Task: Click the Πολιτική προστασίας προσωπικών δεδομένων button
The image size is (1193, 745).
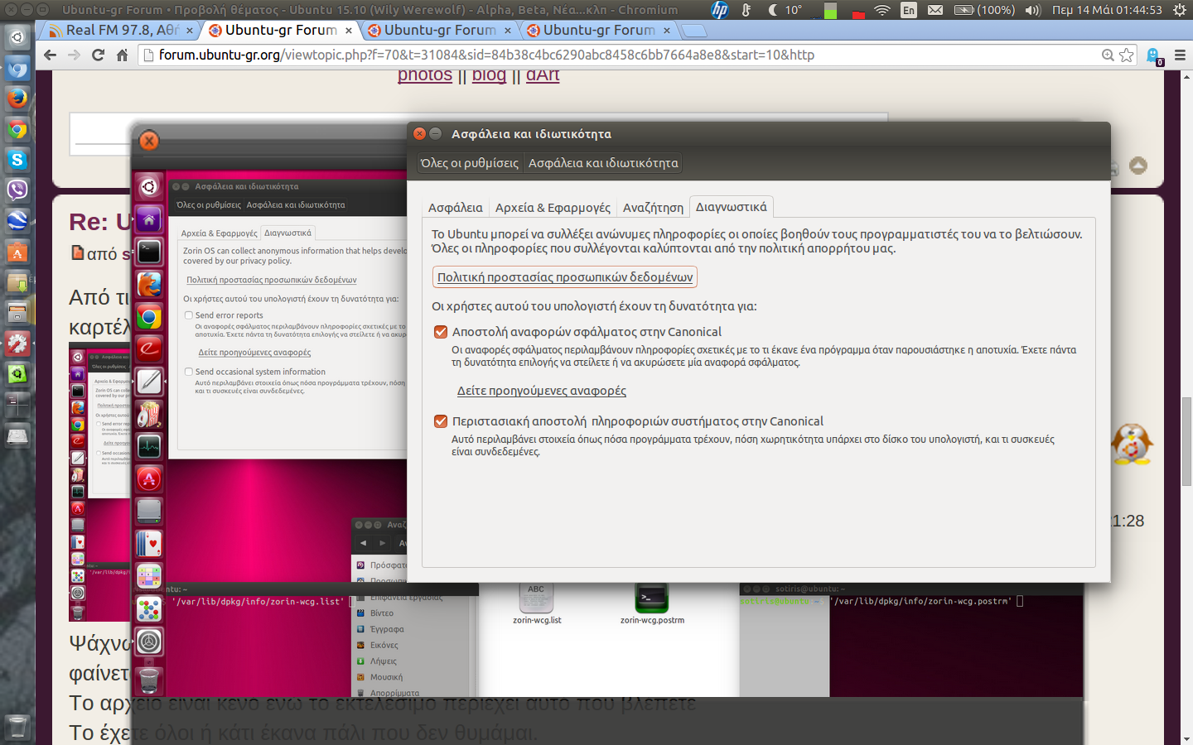Action: [565, 277]
